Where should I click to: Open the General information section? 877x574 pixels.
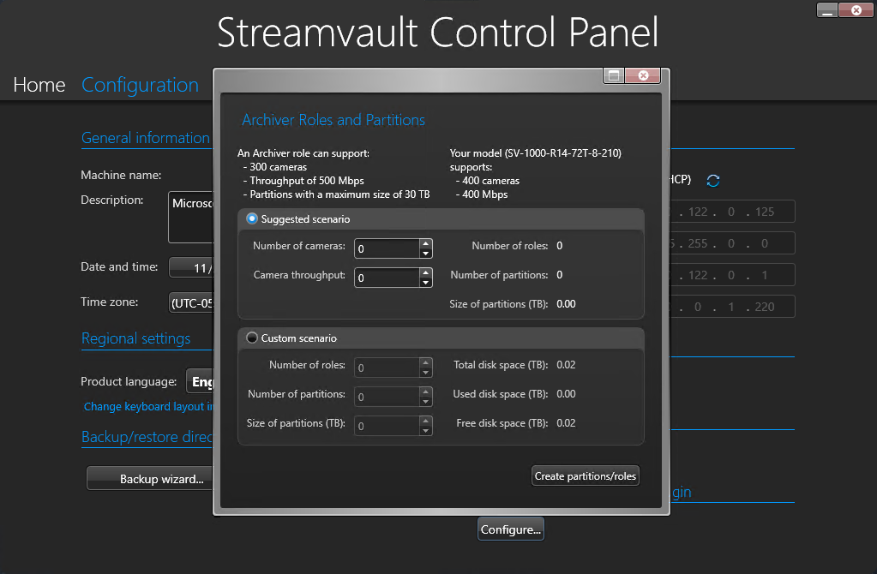pos(145,138)
